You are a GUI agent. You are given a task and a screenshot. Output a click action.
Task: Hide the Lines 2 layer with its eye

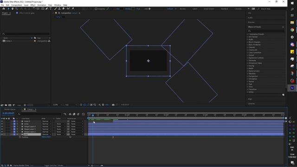point(2,121)
